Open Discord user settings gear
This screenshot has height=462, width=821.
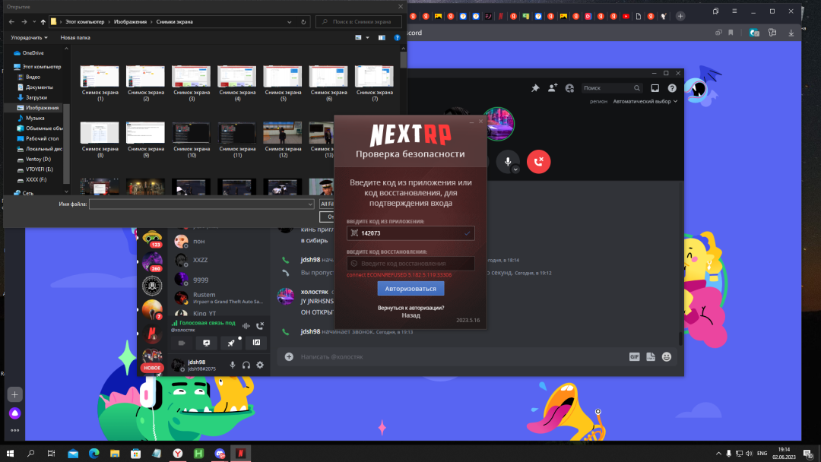260,365
